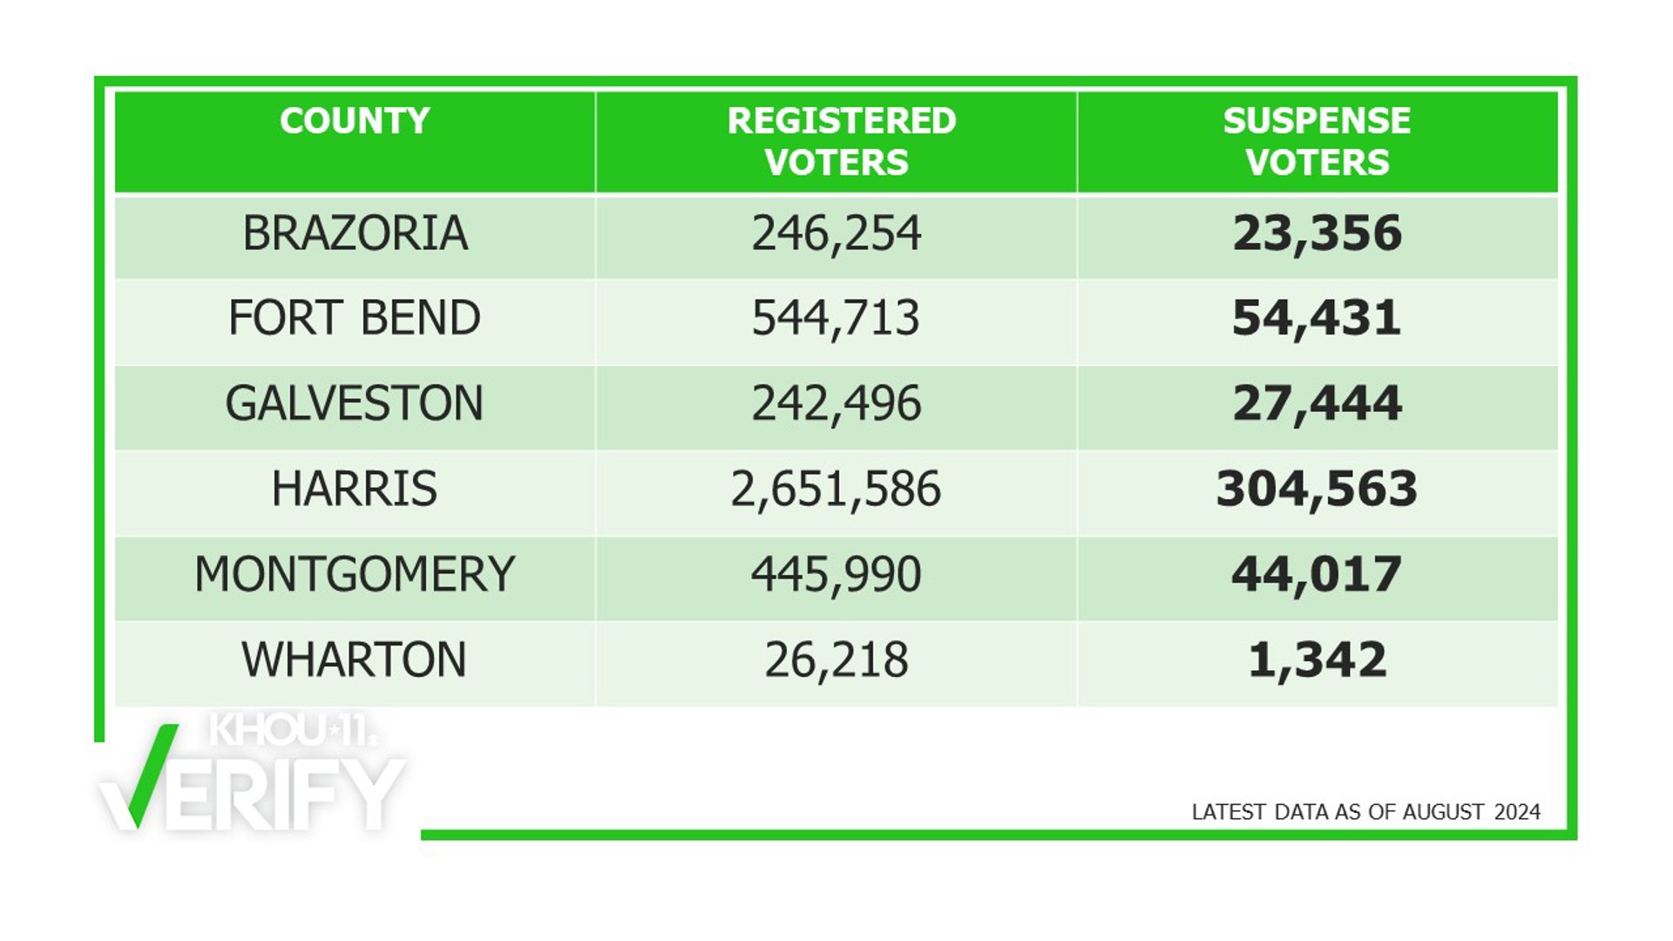The width and height of the screenshot is (1673, 941).
Task: Select Wharton registered voters 26,218
Action: click(836, 660)
